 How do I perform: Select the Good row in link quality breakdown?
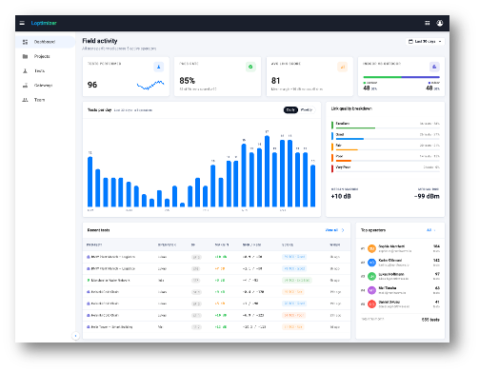click(x=386, y=136)
